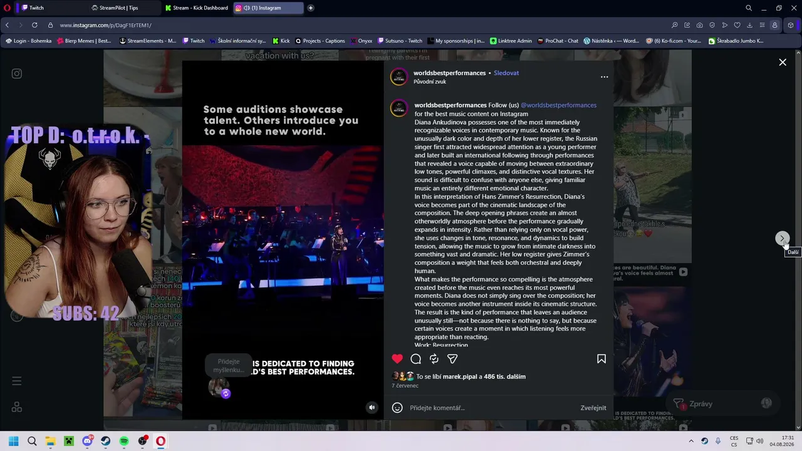Open the '(6) Ko-fi.com - Your...' bookmark

(x=674, y=41)
